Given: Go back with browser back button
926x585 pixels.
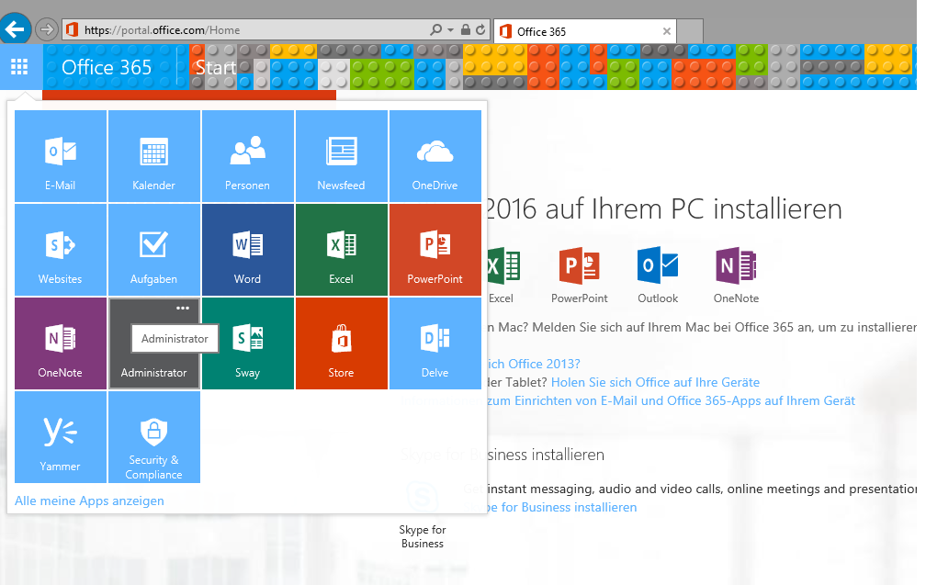Looking at the screenshot, I should click(x=16, y=28).
